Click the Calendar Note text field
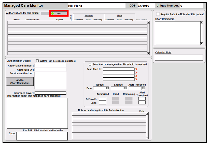 point(179,58)
